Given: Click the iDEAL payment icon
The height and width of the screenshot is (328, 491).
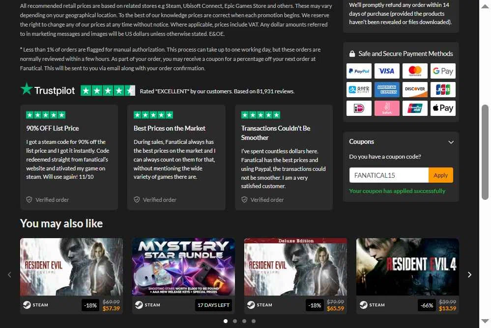Looking at the screenshot, I should pyautogui.click(x=359, y=109).
